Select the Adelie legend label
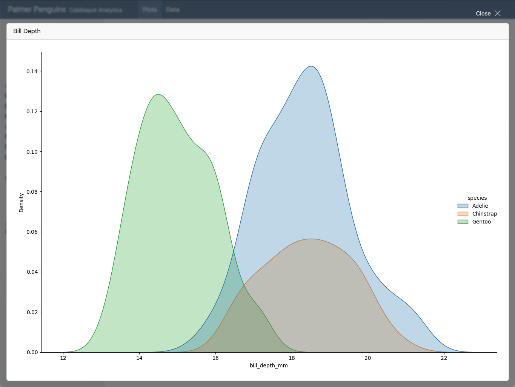515x387 pixels. click(480, 206)
